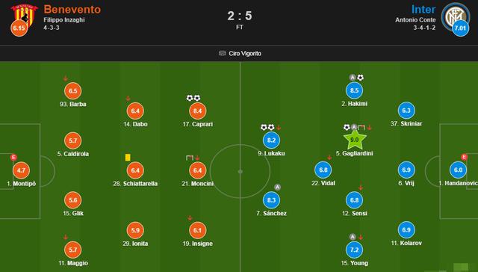Viewport: 478px width, 272px height.
Task: Click the two goal balls above Caprari
Action: [x=193, y=98]
